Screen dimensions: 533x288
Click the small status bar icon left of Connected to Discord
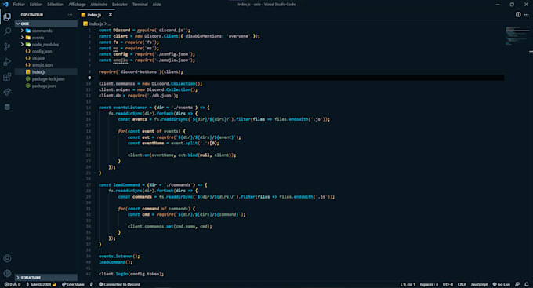(92, 284)
